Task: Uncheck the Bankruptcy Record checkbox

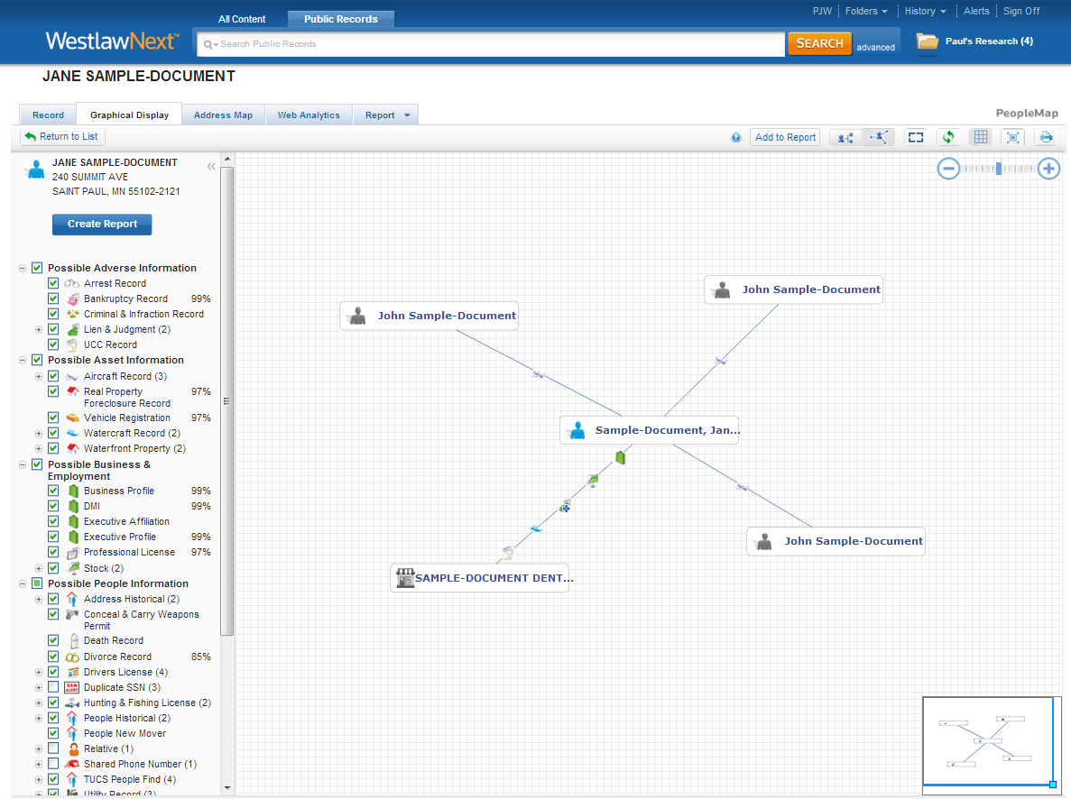Action: coord(53,298)
